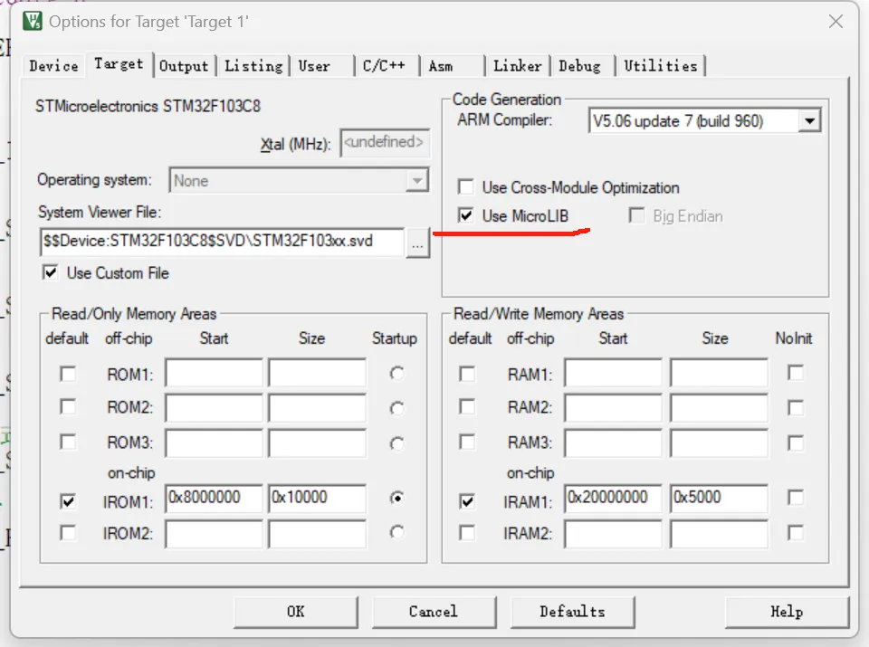Click the ROM2 Start field

[x=214, y=408]
